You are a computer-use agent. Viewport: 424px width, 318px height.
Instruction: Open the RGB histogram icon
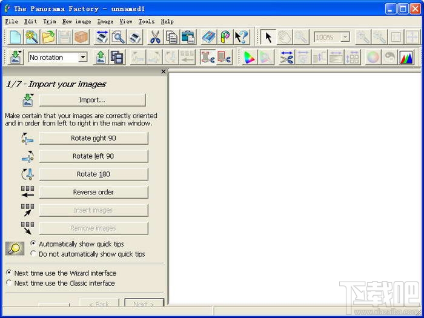point(406,57)
